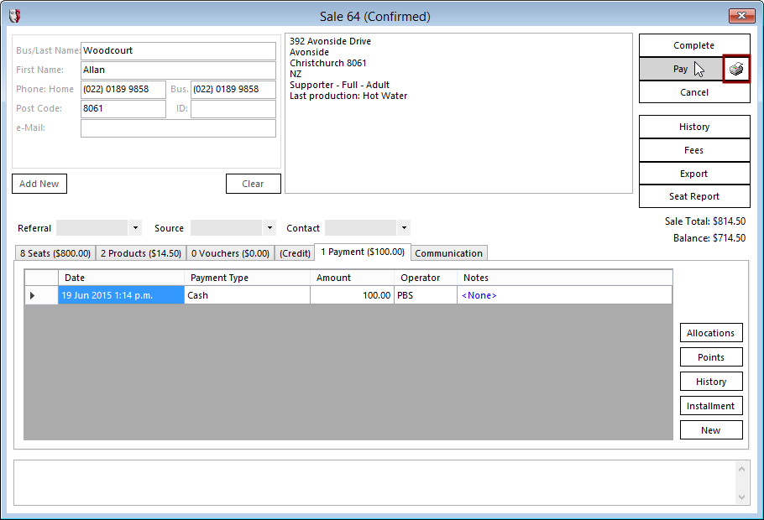This screenshot has height=520, width=764.
Task: Expand the Contact dropdown
Action: click(404, 228)
